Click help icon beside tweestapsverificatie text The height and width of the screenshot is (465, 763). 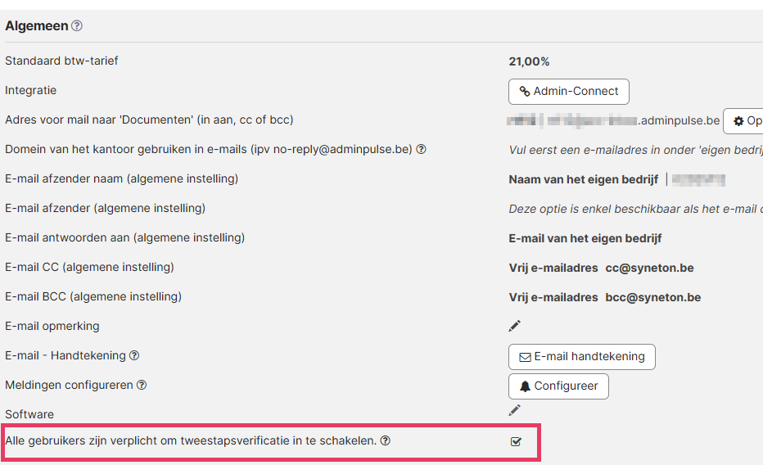point(386,440)
